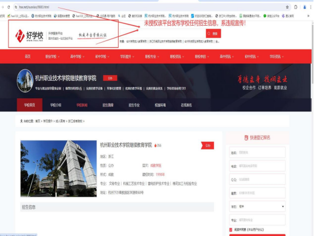The height and width of the screenshot is (236, 314).
Task: Click the campus building photo thumbnail
Action: point(58,168)
